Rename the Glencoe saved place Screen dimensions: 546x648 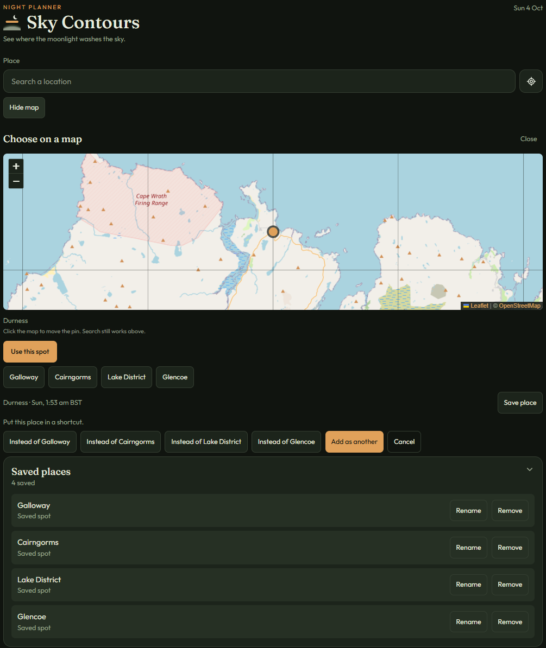468,622
